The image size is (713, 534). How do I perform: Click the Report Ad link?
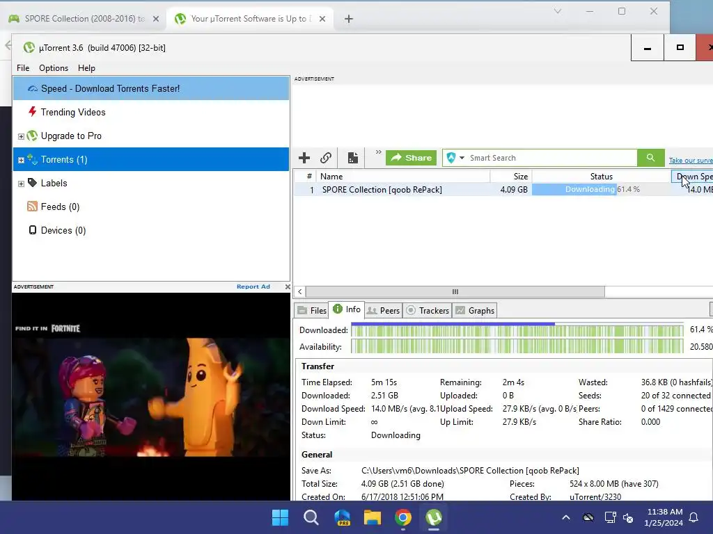coord(253,286)
